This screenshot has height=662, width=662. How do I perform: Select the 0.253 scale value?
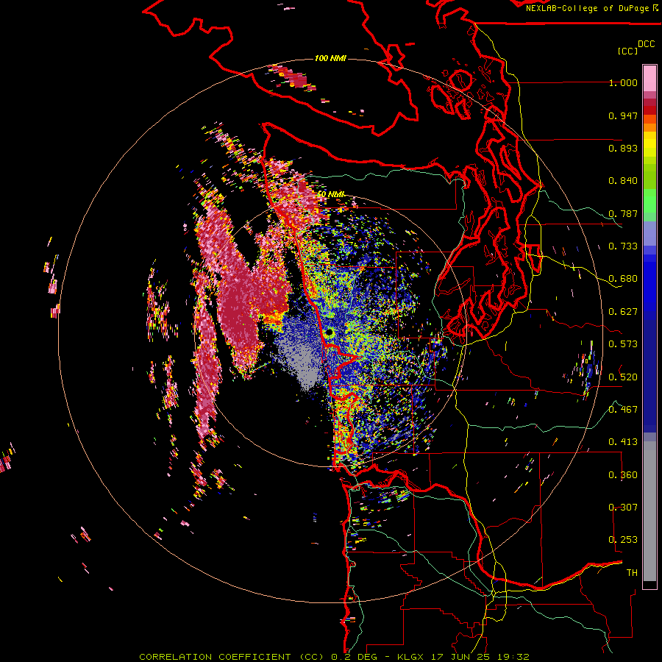(x=623, y=540)
